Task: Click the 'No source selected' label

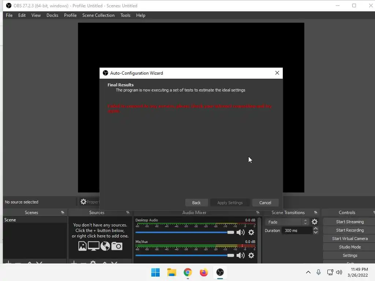Action: (22, 202)
